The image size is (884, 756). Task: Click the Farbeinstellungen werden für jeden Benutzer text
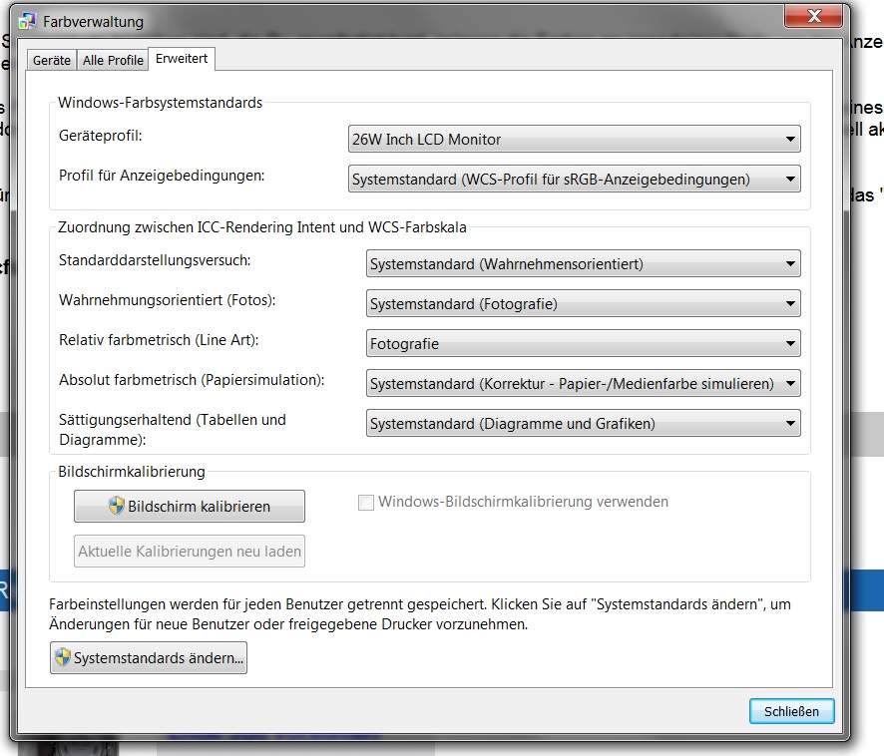click(x=420, y=614)
